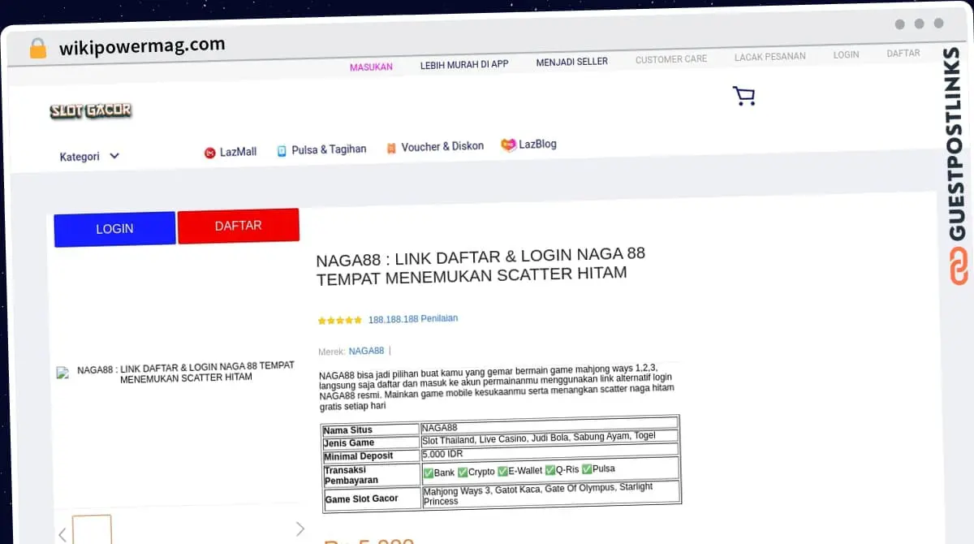974x544 pixels.
Task: Open the NAGA88 brand link after Merek
Action: [366, 351]
